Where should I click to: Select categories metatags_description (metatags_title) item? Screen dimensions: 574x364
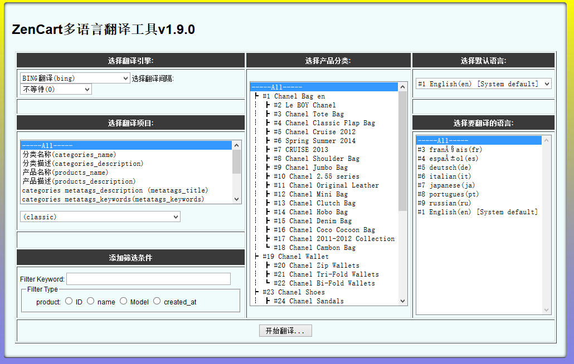point(127,190)
